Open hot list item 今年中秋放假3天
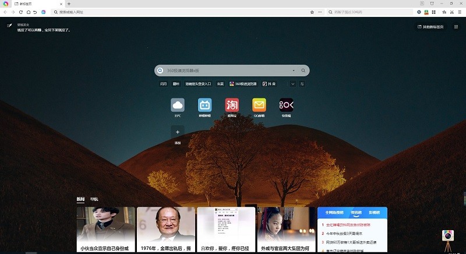The width and height of the screenshot is (466, 254). tap(344, 234)
